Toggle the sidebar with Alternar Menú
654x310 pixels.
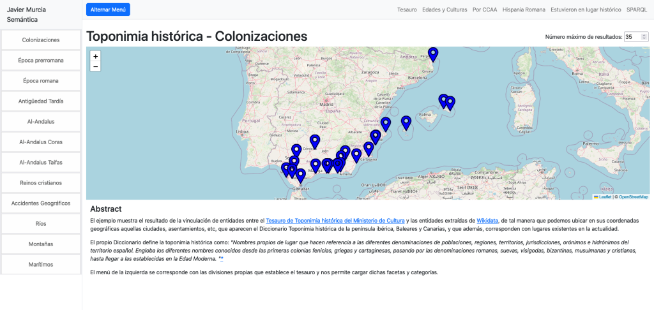(108, 10)
